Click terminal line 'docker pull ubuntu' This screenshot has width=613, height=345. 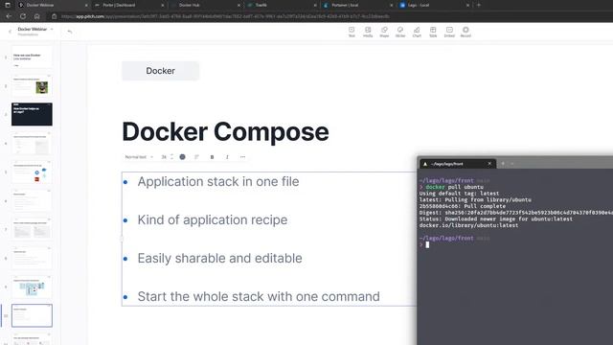pyautogui.click(x=454, y=187)
